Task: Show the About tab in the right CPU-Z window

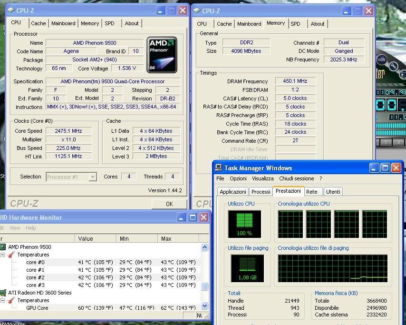Action: [318, 24]
